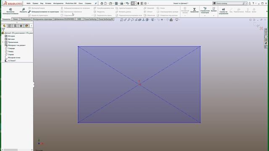269x151 pixels.
Task: Open the dropdown arrow under Справочная геометрия
Action: (205, 16)
